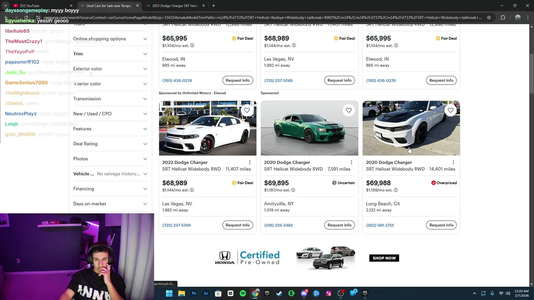Heart the Long Beach 2020 Dodge Charger

[x=451, y=110]
